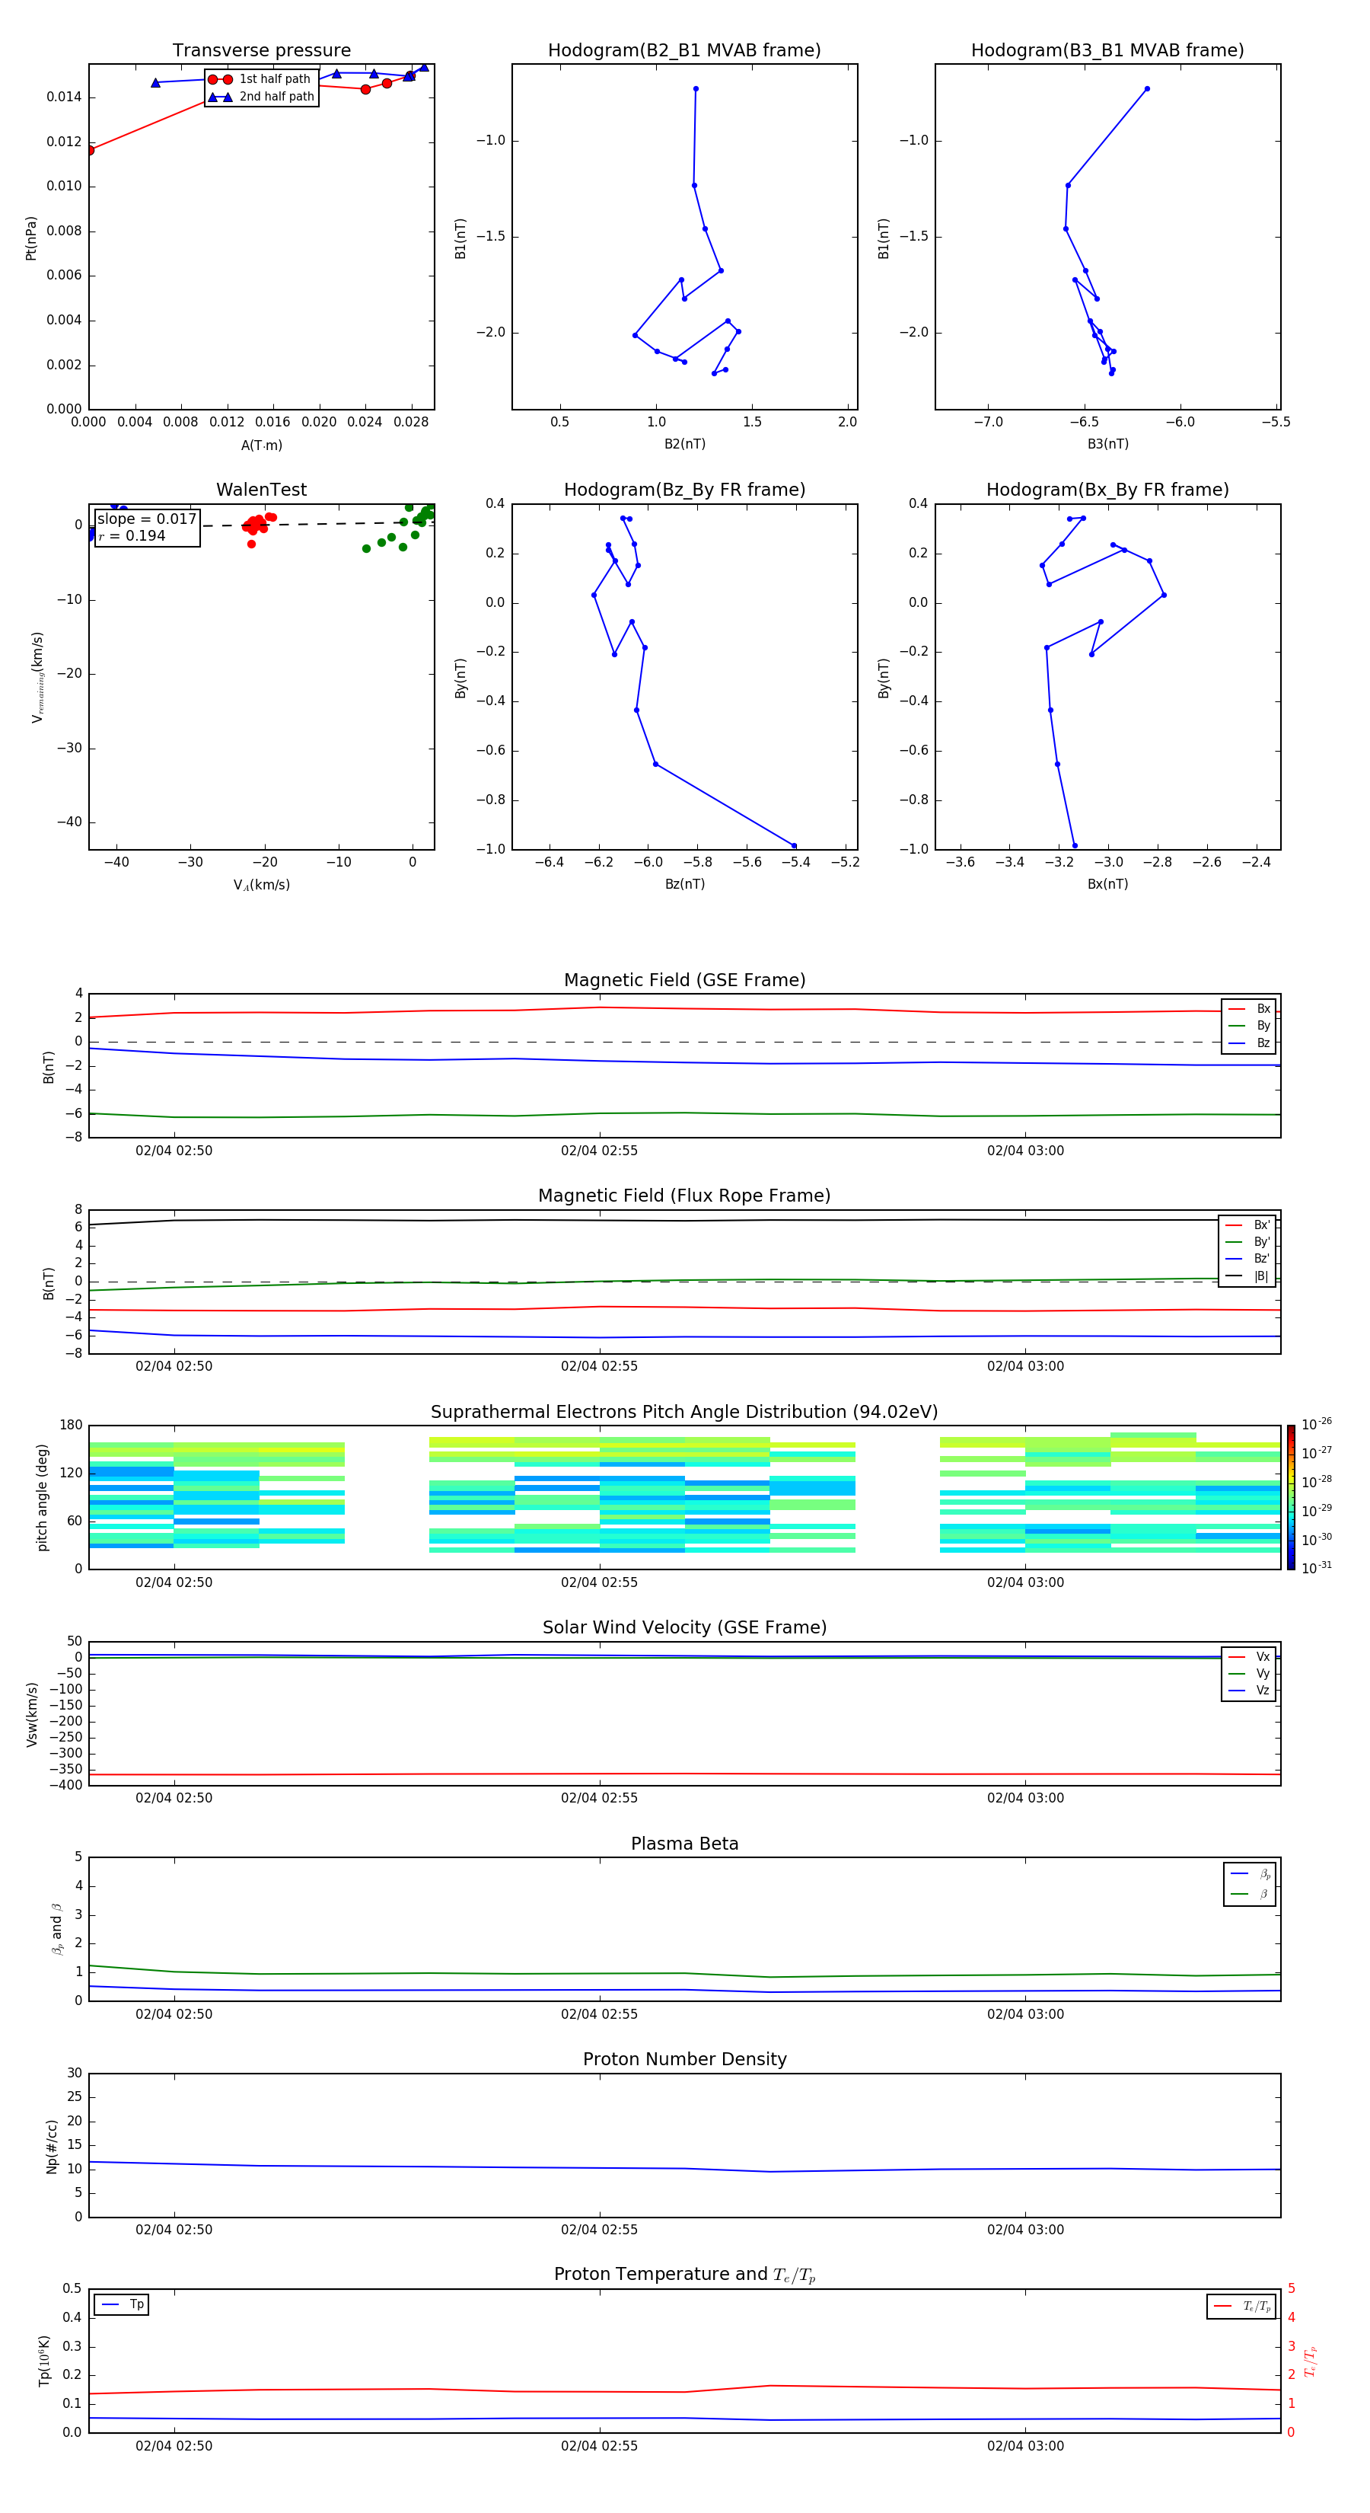Select the green β entry in Plasma Beta legend
The width and height of the screenshot is (1370, 2513).
[1250, 1894]
